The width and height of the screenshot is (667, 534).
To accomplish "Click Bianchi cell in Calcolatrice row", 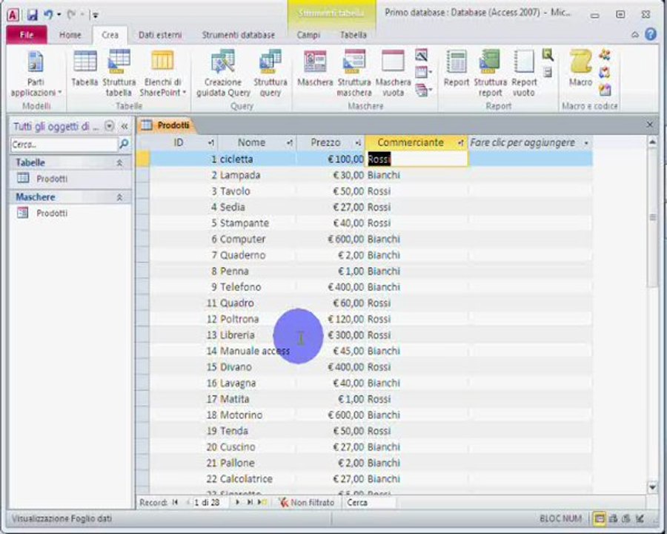I will pos(417,478).
